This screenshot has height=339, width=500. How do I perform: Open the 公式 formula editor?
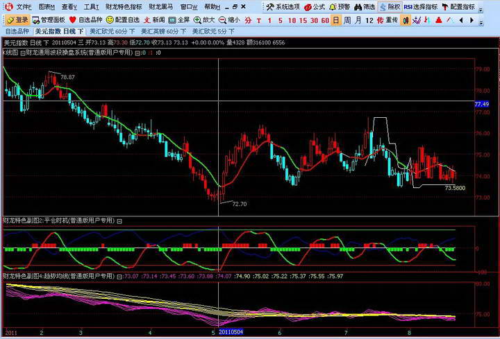pyautogui.click(x=315, y=7)
